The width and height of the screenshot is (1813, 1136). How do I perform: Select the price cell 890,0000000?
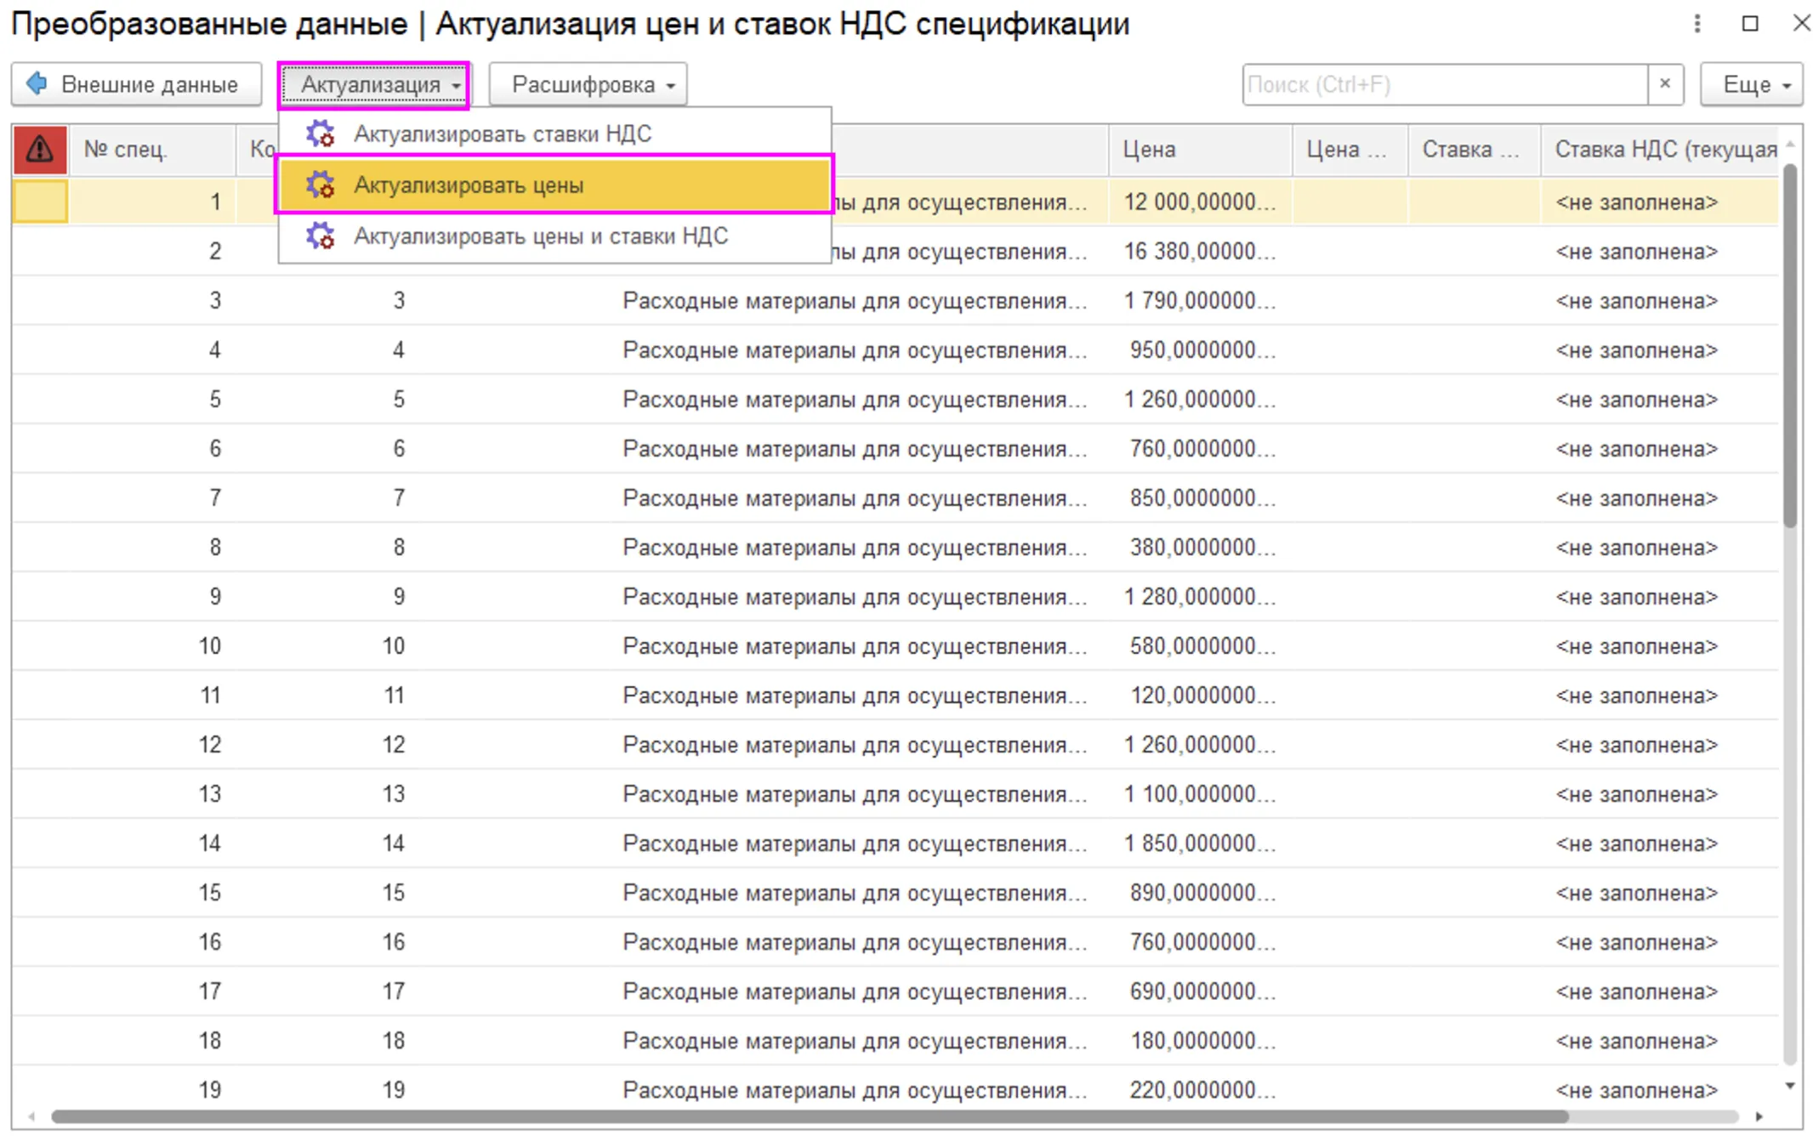[x=1200, y=893]
